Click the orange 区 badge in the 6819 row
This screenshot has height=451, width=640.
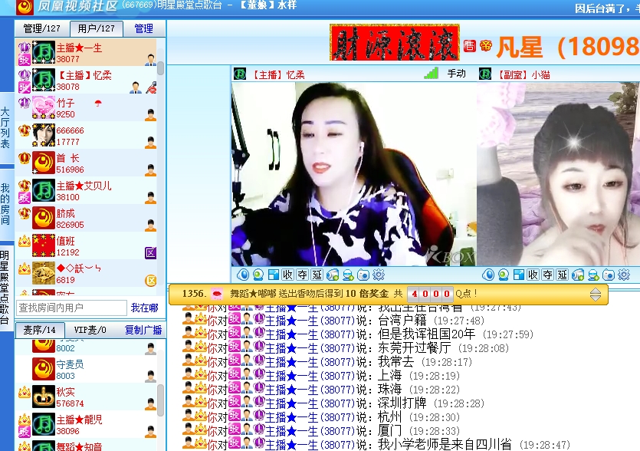tap(151, 281)
